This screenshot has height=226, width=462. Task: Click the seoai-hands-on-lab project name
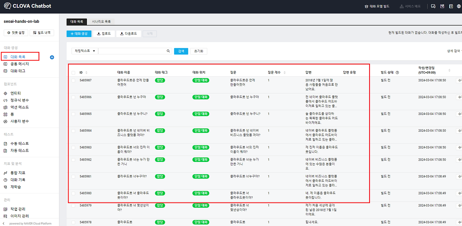tap(21, 21)
